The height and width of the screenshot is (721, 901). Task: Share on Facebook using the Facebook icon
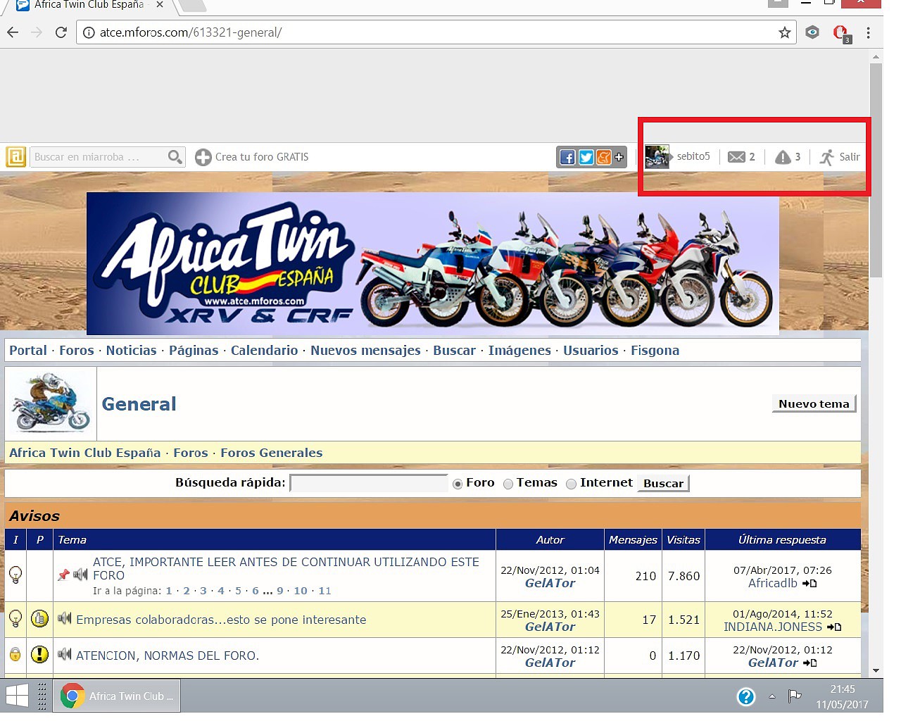click(567, 157)
